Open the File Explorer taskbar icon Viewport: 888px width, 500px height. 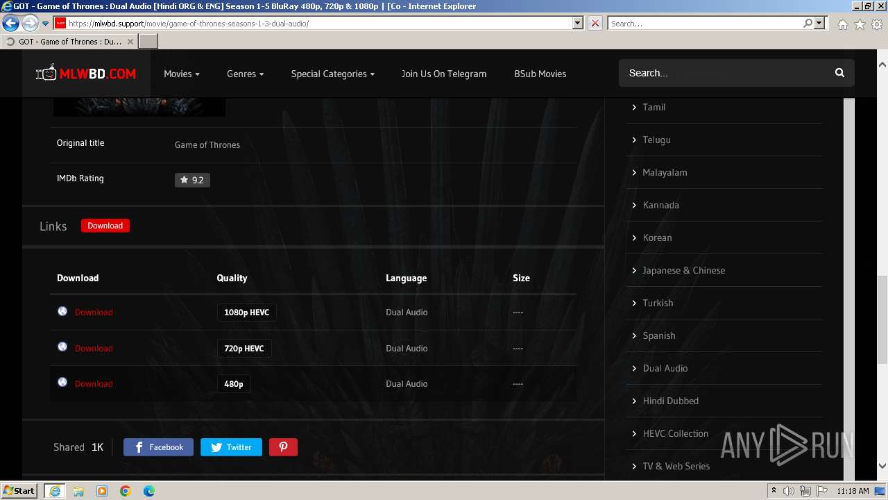coord(78,491)
